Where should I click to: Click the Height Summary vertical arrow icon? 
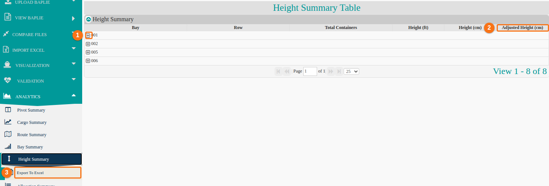(9, 158)
